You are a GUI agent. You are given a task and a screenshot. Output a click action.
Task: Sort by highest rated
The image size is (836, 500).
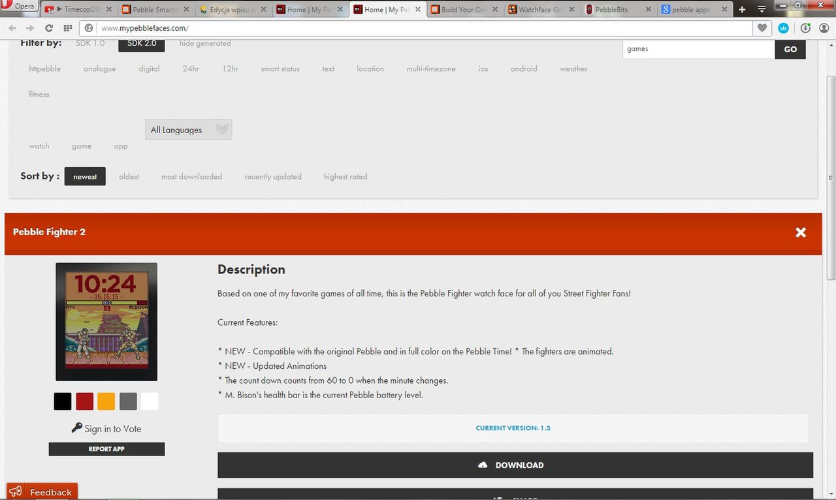(346, 176)
